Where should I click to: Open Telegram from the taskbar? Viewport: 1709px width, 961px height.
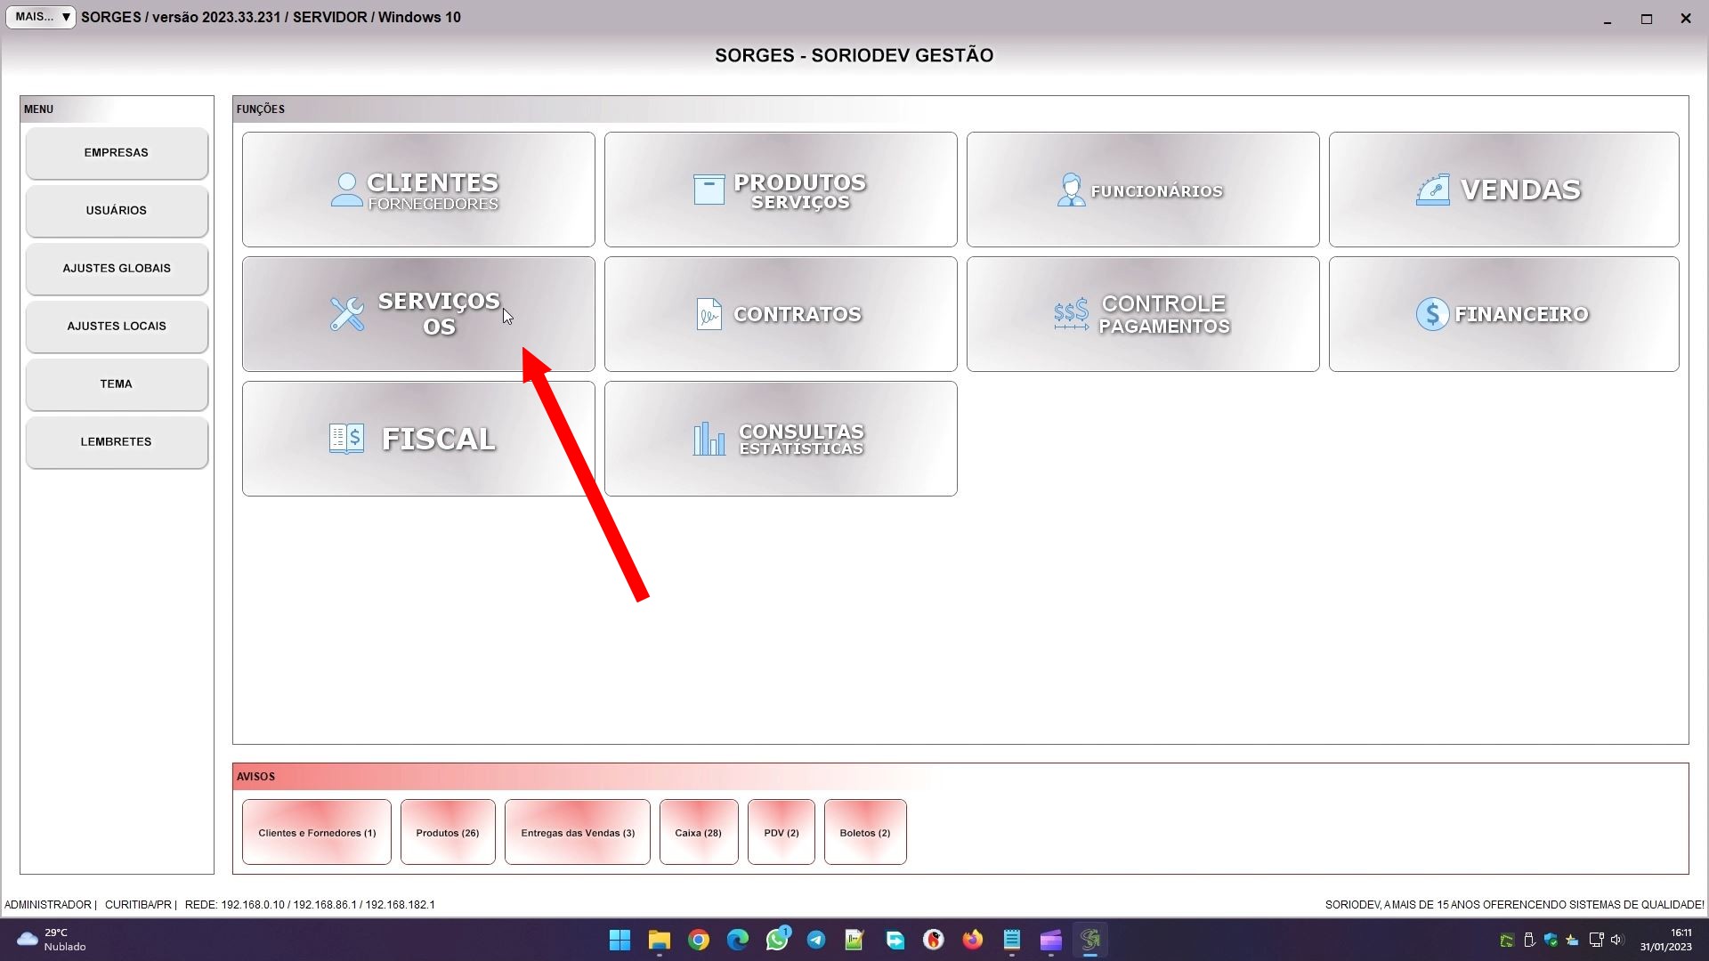pos(816,940)
